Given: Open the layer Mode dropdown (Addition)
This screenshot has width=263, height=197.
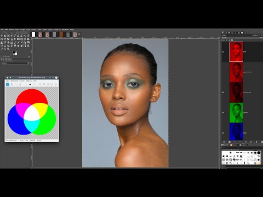Looking at the screenshot, I should click(x=256, y=35).
